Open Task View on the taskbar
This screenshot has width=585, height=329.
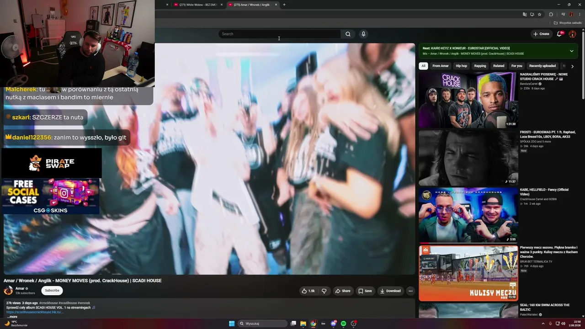coord(293,324)
